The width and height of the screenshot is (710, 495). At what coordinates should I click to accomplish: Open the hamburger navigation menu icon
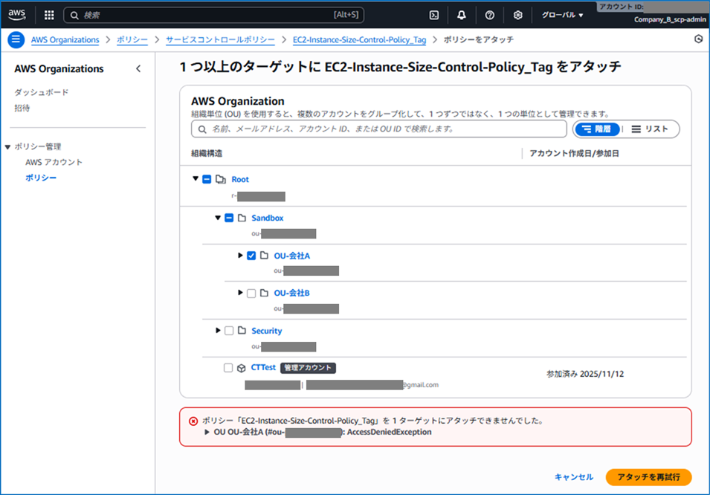16,39
